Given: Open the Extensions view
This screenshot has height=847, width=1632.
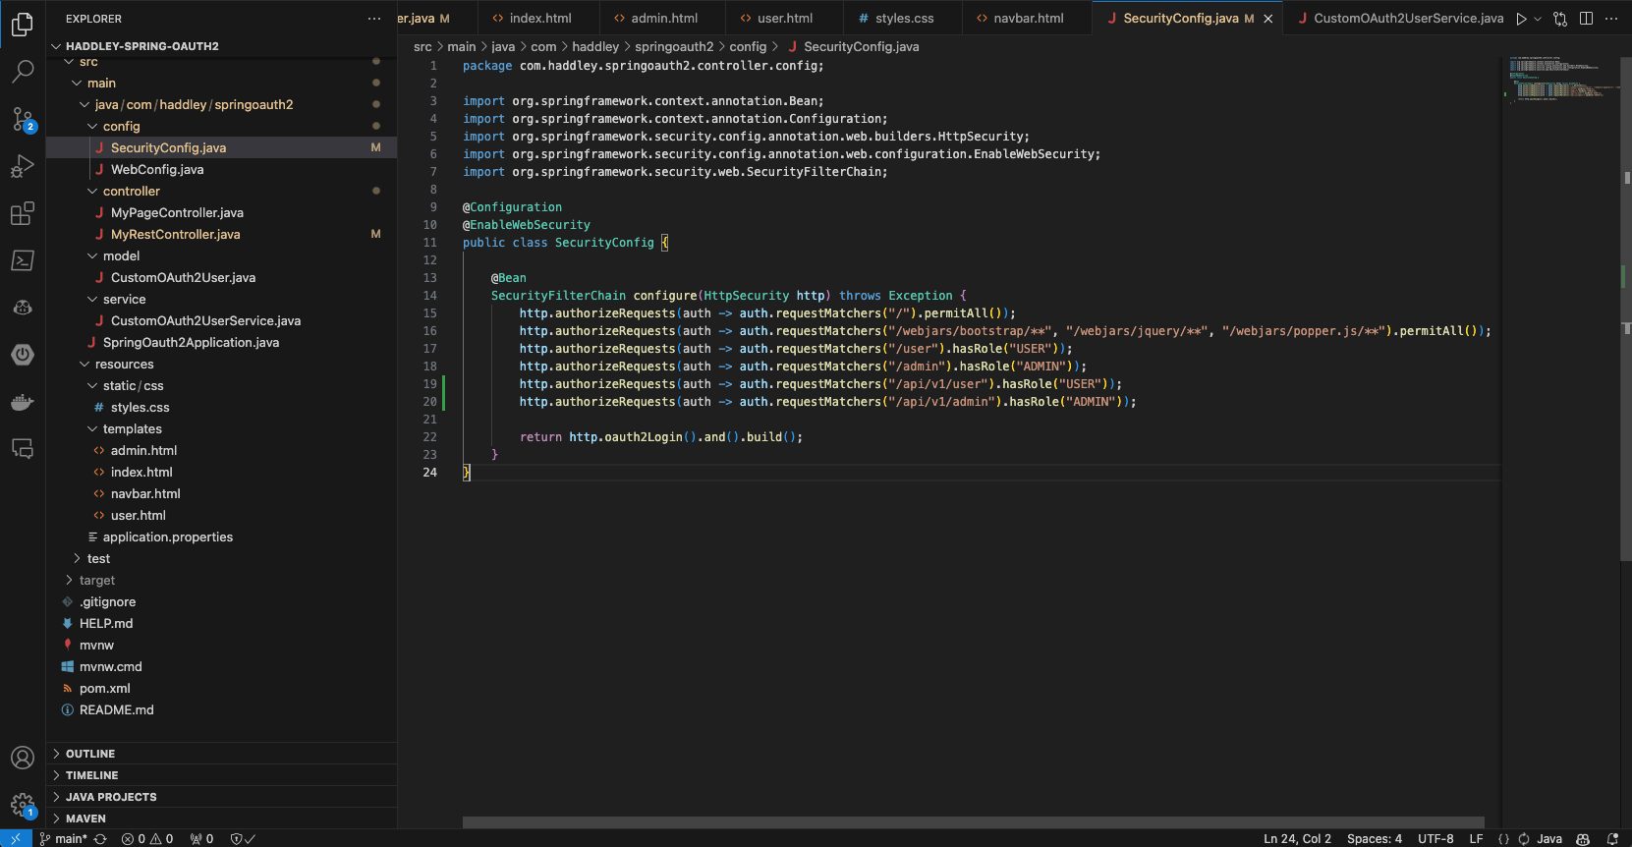Looking at the screenshot, I should pos(23,213).
